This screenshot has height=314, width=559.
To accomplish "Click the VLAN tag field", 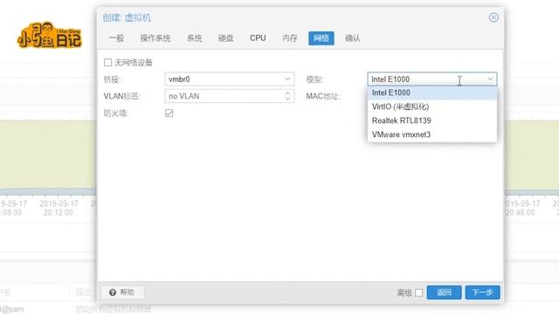I will pos(229,96).
